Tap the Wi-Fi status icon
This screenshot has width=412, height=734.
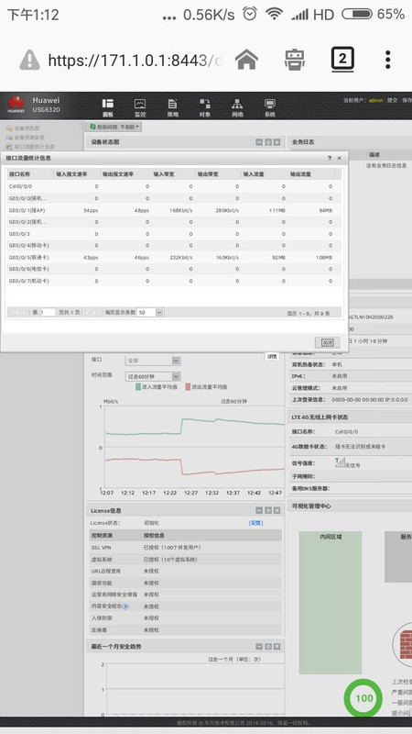[x=274, y=14]
